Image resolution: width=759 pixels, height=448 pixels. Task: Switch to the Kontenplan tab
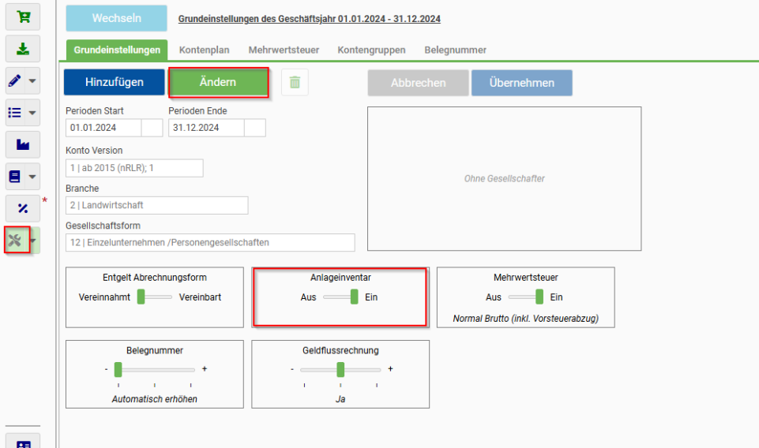coord(205,50)
